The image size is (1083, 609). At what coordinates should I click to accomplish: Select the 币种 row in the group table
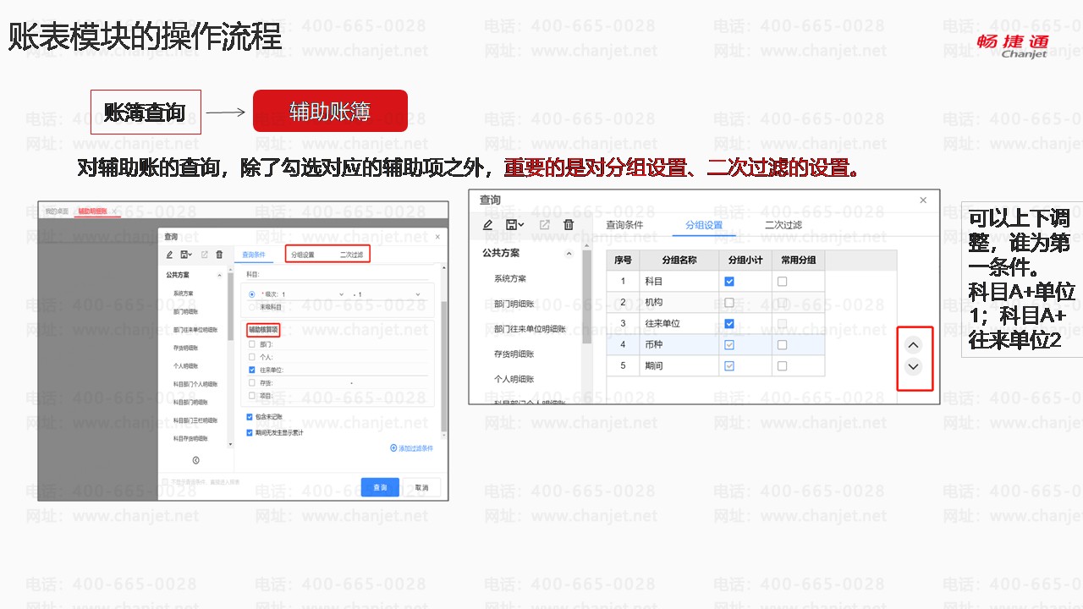tap(716, 345)
